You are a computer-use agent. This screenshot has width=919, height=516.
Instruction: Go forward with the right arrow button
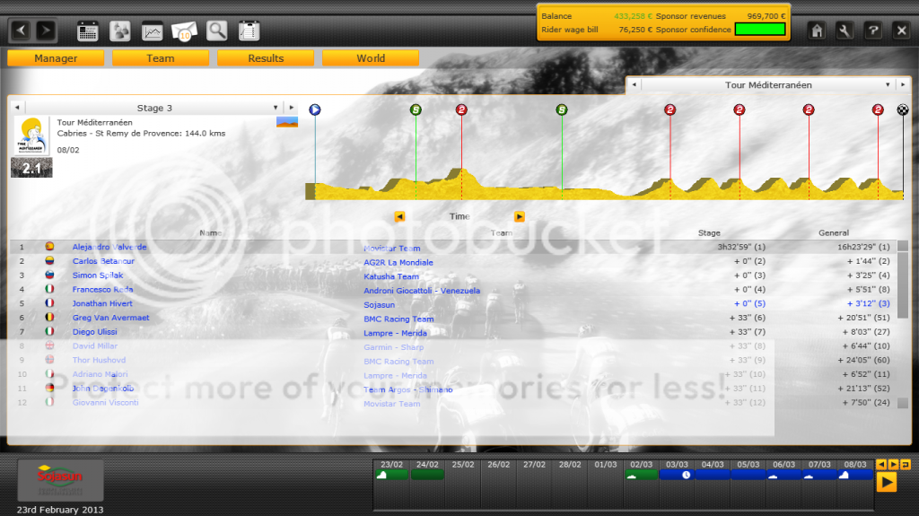point(45,31)
